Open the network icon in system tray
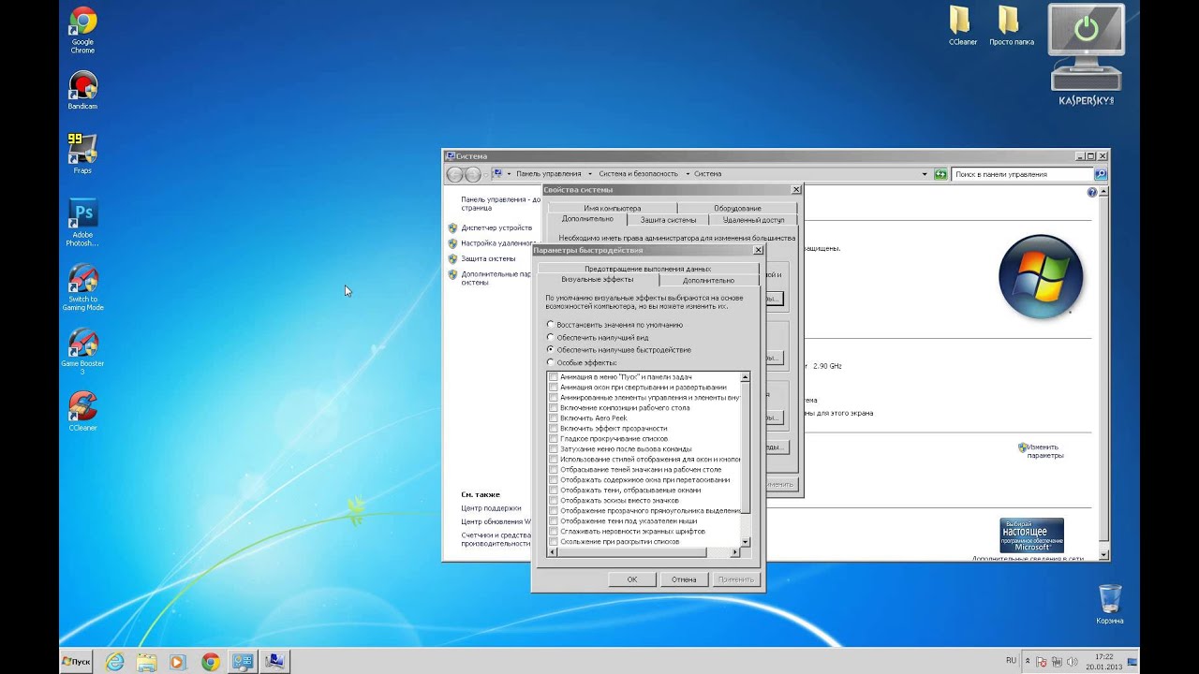1199x674 pixels. [1056, 662]
